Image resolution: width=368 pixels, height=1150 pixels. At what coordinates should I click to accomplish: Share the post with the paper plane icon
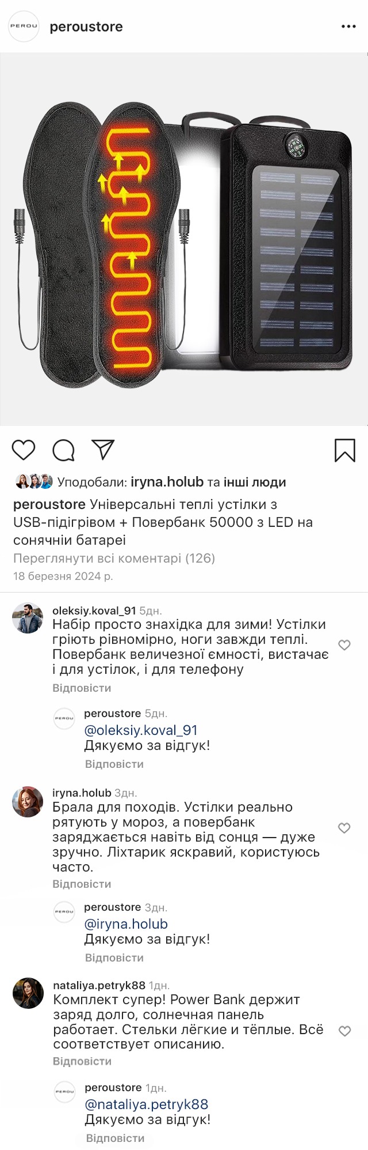click(x=103, y=450)
